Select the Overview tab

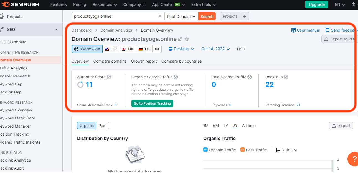tap(80, 61)
